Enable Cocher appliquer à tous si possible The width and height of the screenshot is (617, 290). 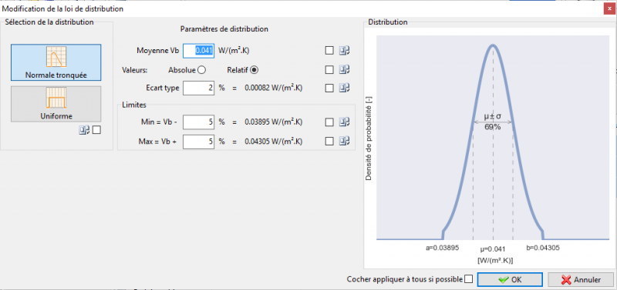[x=468, y=279]
